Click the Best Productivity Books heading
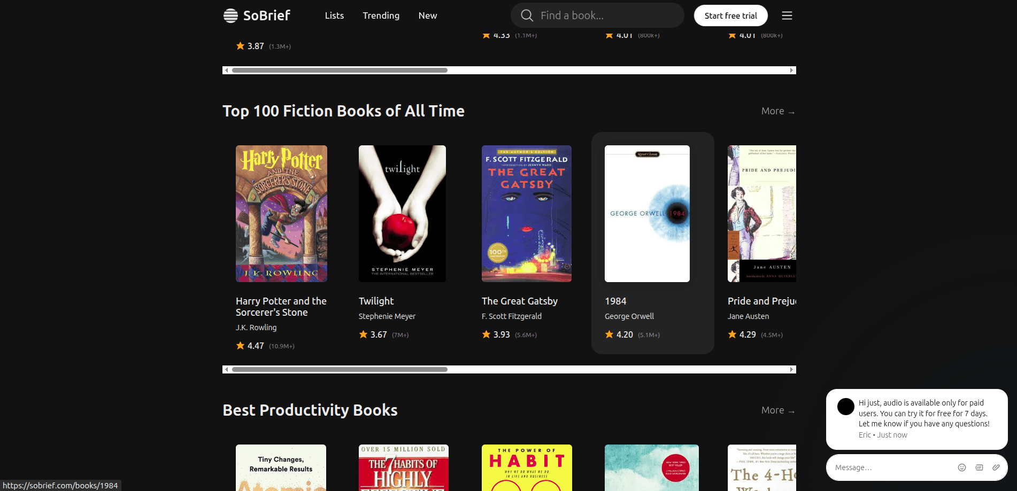 coord(310,410)
